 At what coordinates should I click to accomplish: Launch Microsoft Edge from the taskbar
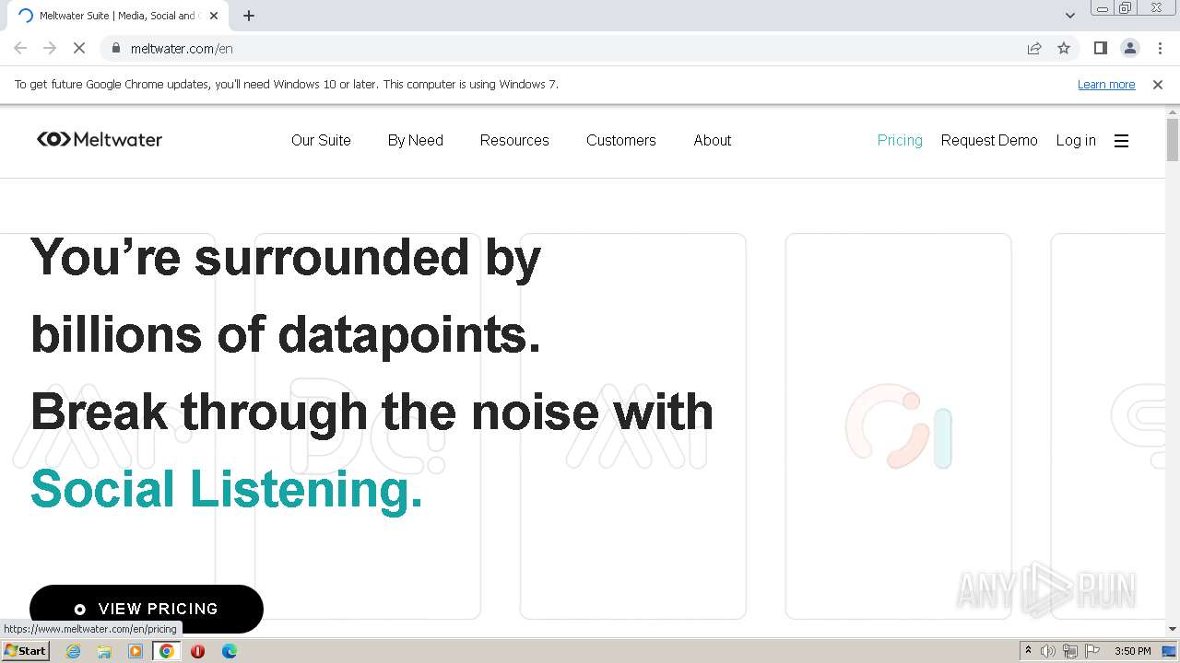coord(229,651)
